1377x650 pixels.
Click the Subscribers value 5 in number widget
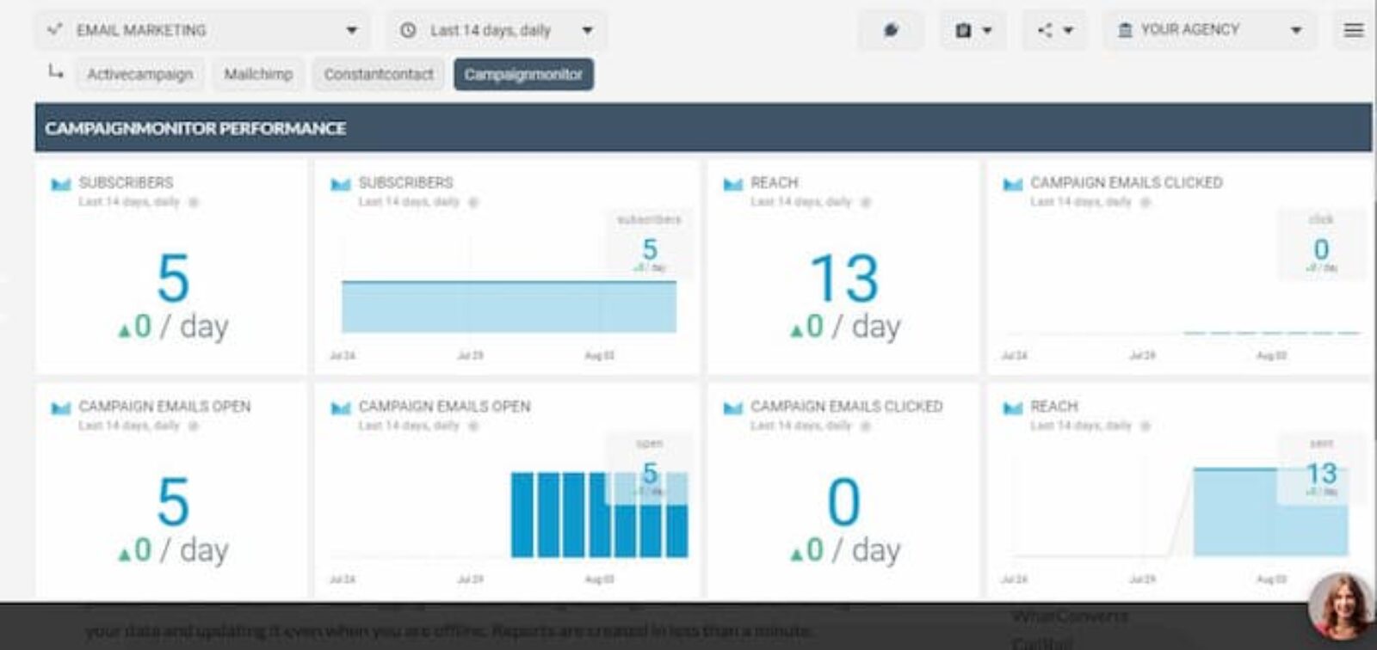click(173, 279)
